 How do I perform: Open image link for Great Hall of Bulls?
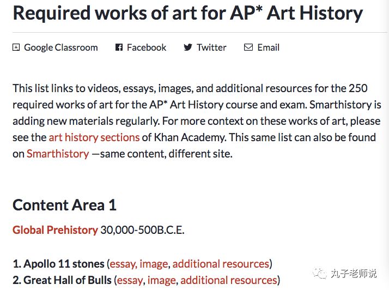[x=161, y=280]
